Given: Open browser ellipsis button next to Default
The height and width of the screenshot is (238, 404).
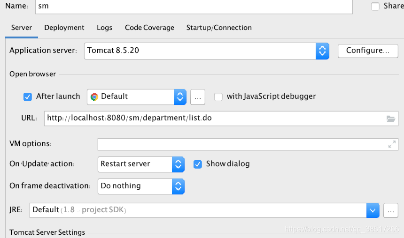Looking at the screenshot, I should point(198,97).
